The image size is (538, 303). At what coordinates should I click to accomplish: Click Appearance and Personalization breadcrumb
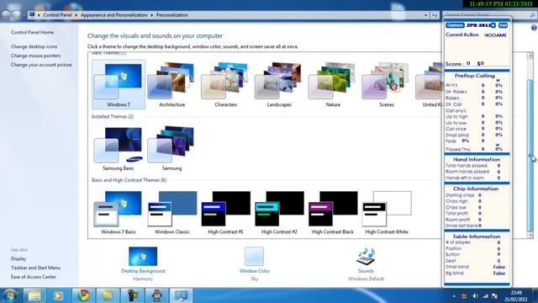[x=114, y=15]
